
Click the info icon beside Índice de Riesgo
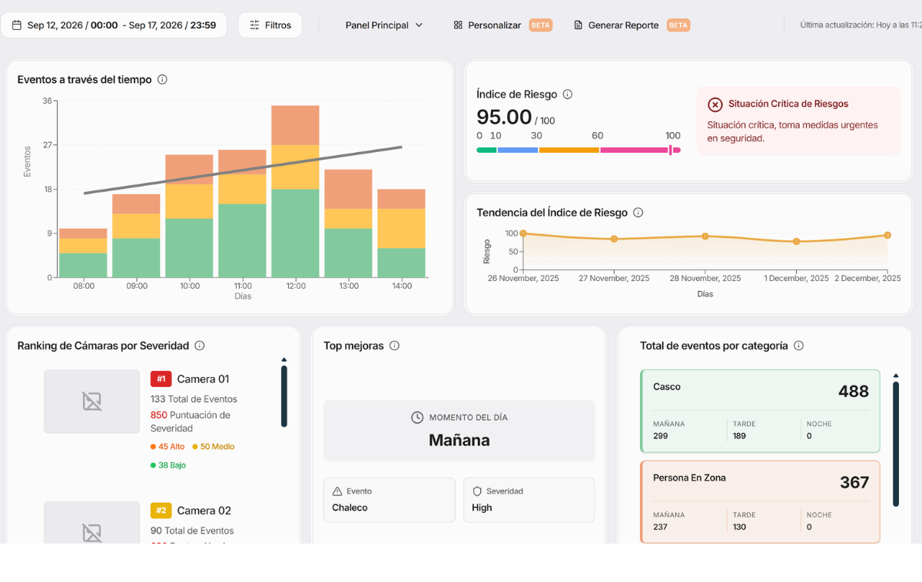coord(568,94)
